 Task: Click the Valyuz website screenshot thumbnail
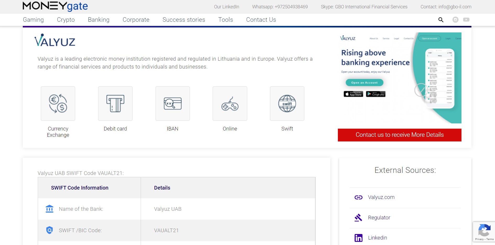tap(400, 78)
